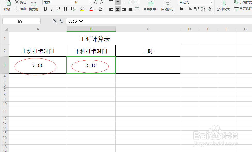Select column C header

[x=148, y=29]
